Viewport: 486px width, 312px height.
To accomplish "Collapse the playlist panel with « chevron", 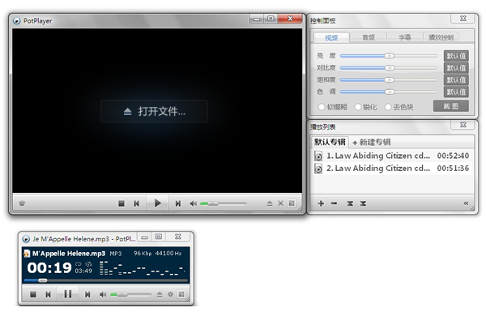I will tap(466, 203).
